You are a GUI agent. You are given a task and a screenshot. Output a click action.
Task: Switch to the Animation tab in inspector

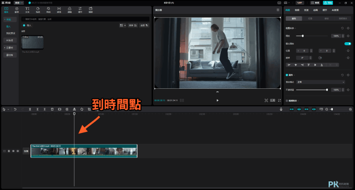click(315, 10)
